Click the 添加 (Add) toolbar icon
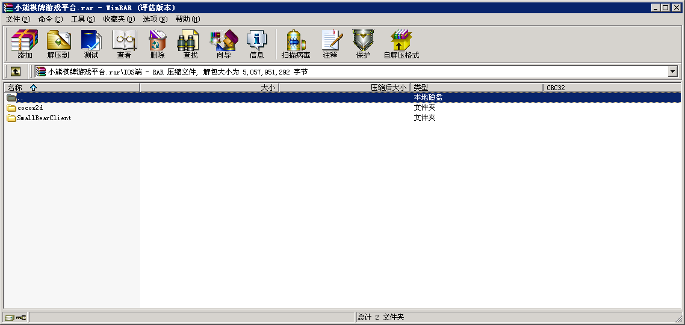 (25, 44)
